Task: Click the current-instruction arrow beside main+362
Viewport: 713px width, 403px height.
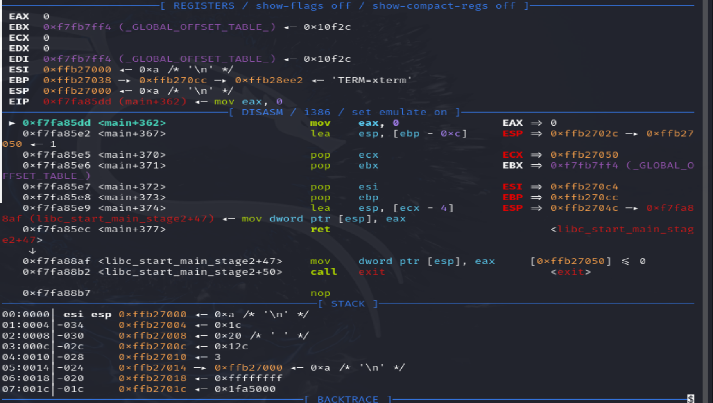Action: (x=12, y=123)
